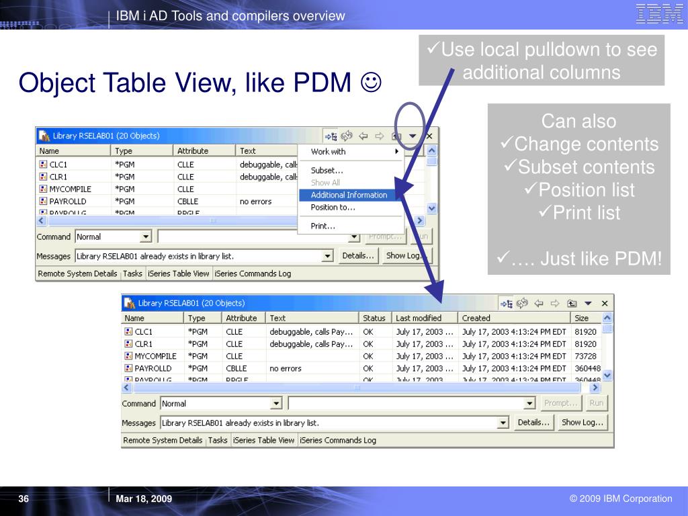This screenshot has width=688, height=516.
Task: Expand the Work with submenu
Action: (x=351, y=152)
